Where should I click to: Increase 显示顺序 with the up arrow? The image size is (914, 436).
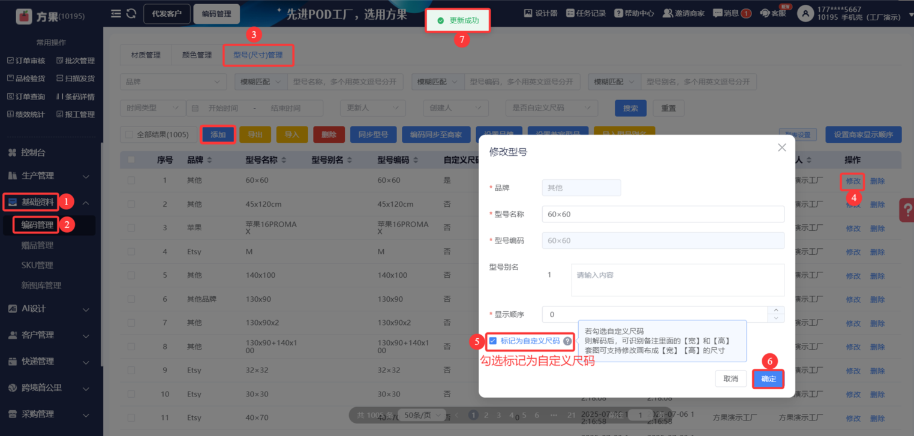click(x=776, y=310)
